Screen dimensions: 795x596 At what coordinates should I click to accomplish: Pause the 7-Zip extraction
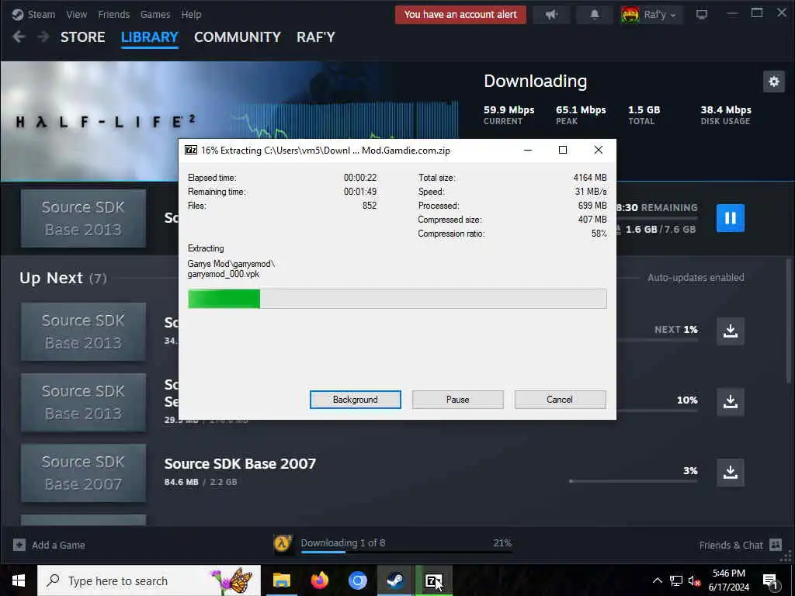coord(457,400)
